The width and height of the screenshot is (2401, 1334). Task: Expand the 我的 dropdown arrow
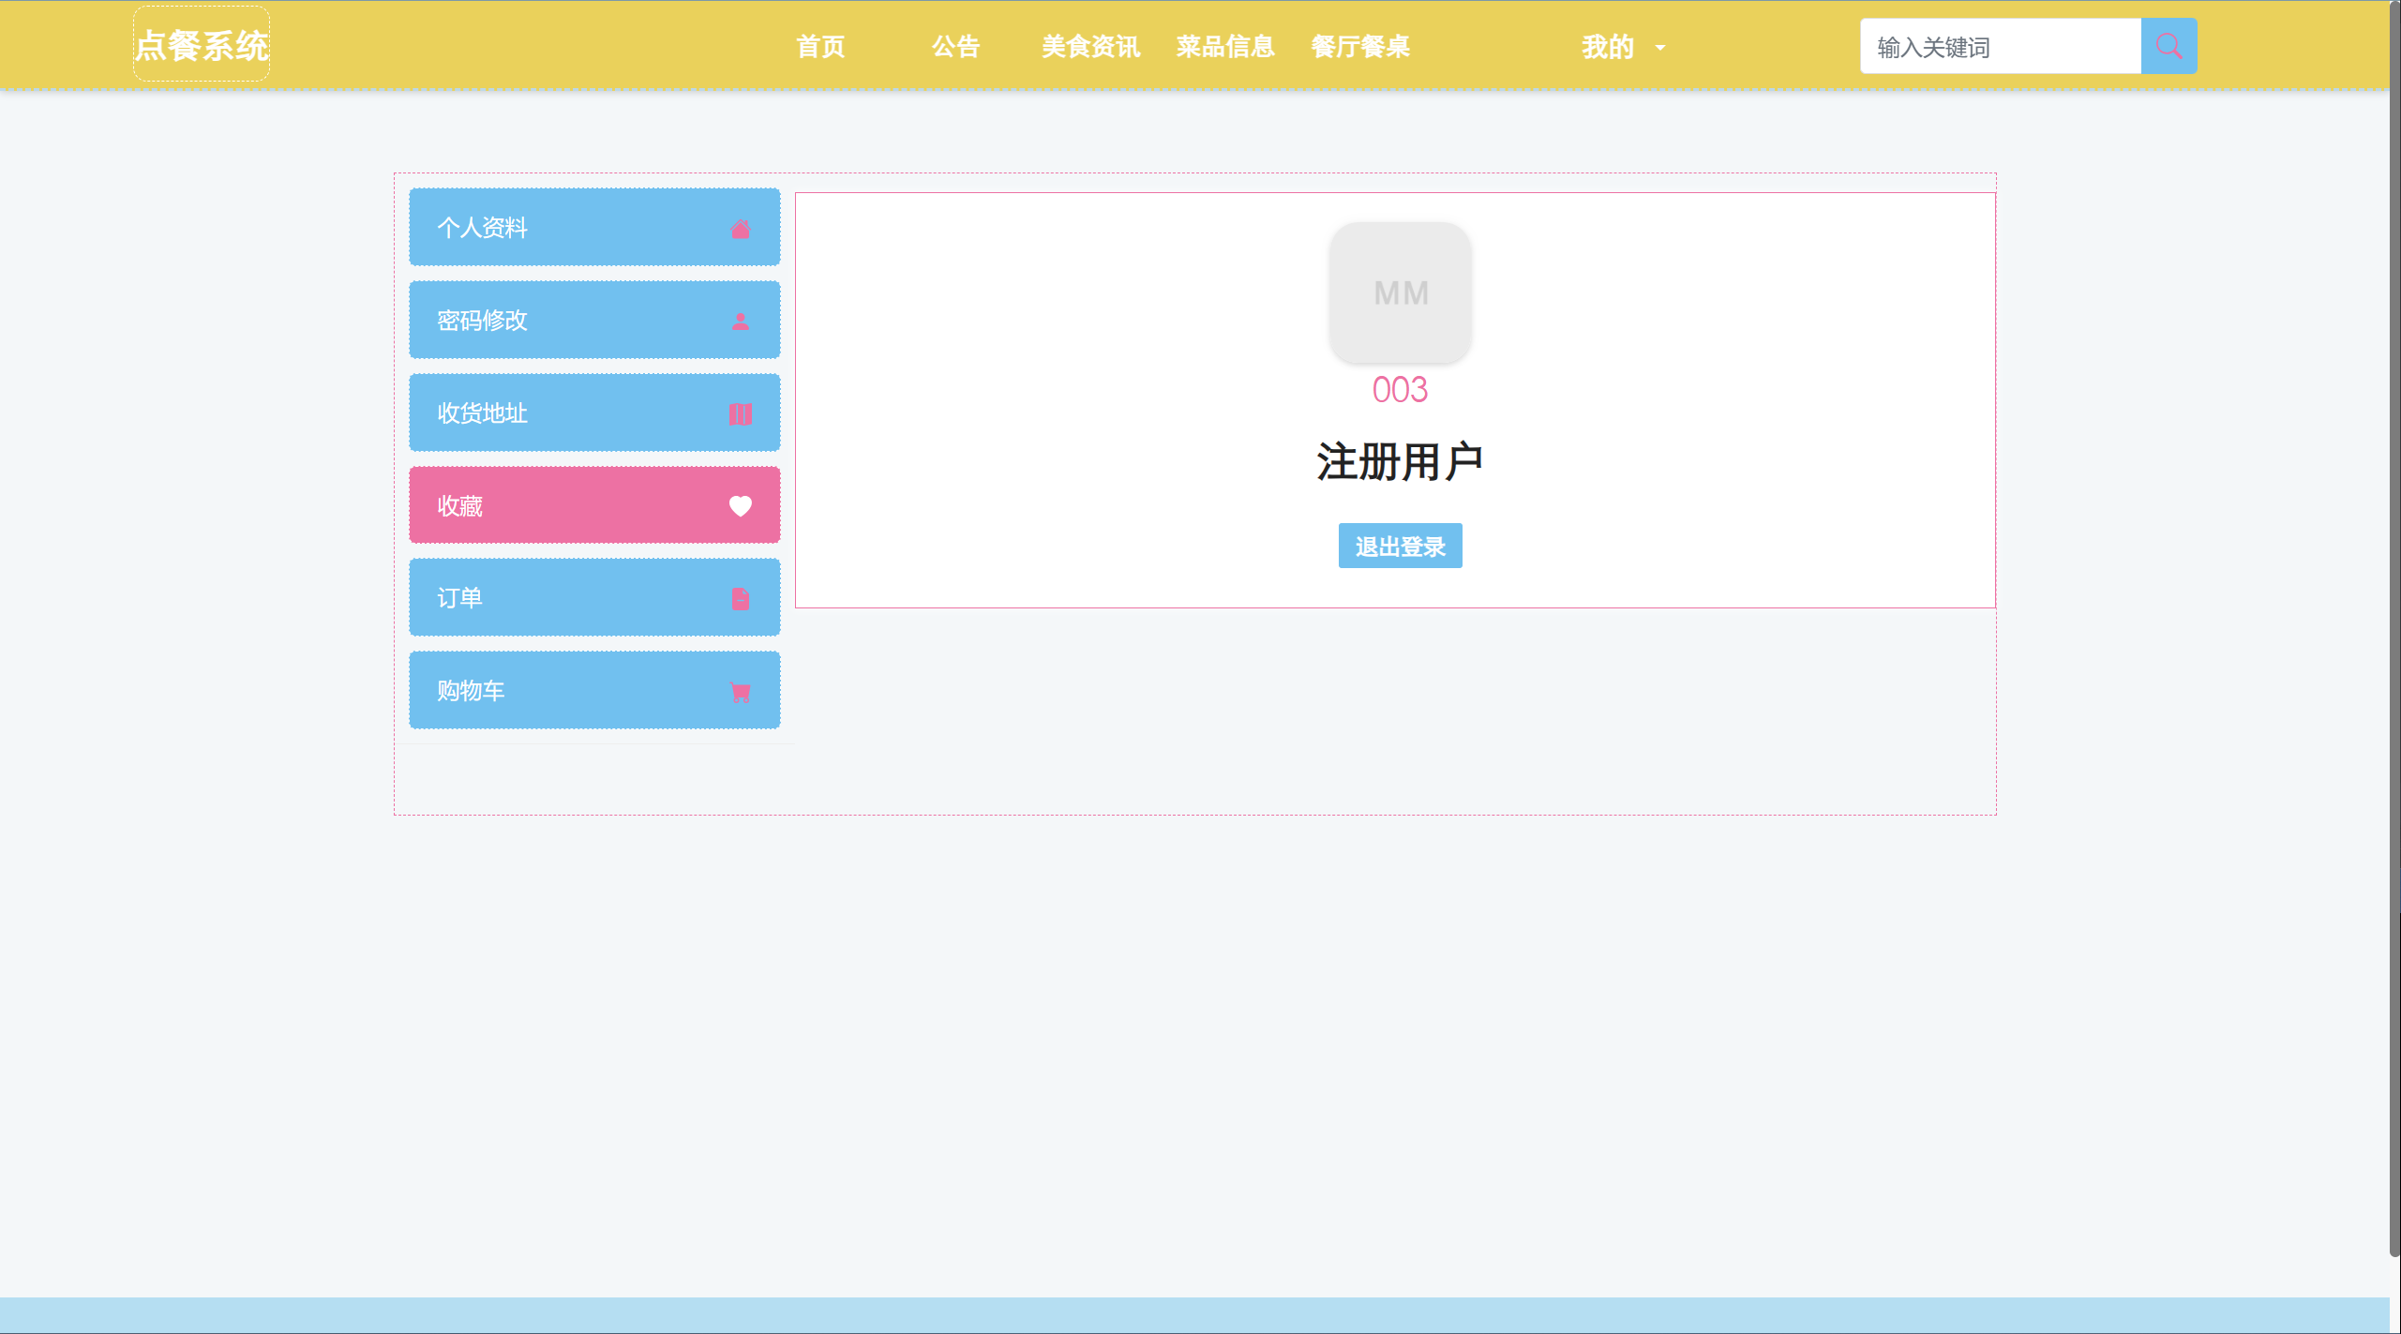(1660, 48)
